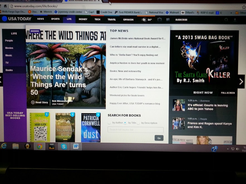This screenshot has width=246, height=184.
Task: Click the Go search button
Action: click(159, 138)
